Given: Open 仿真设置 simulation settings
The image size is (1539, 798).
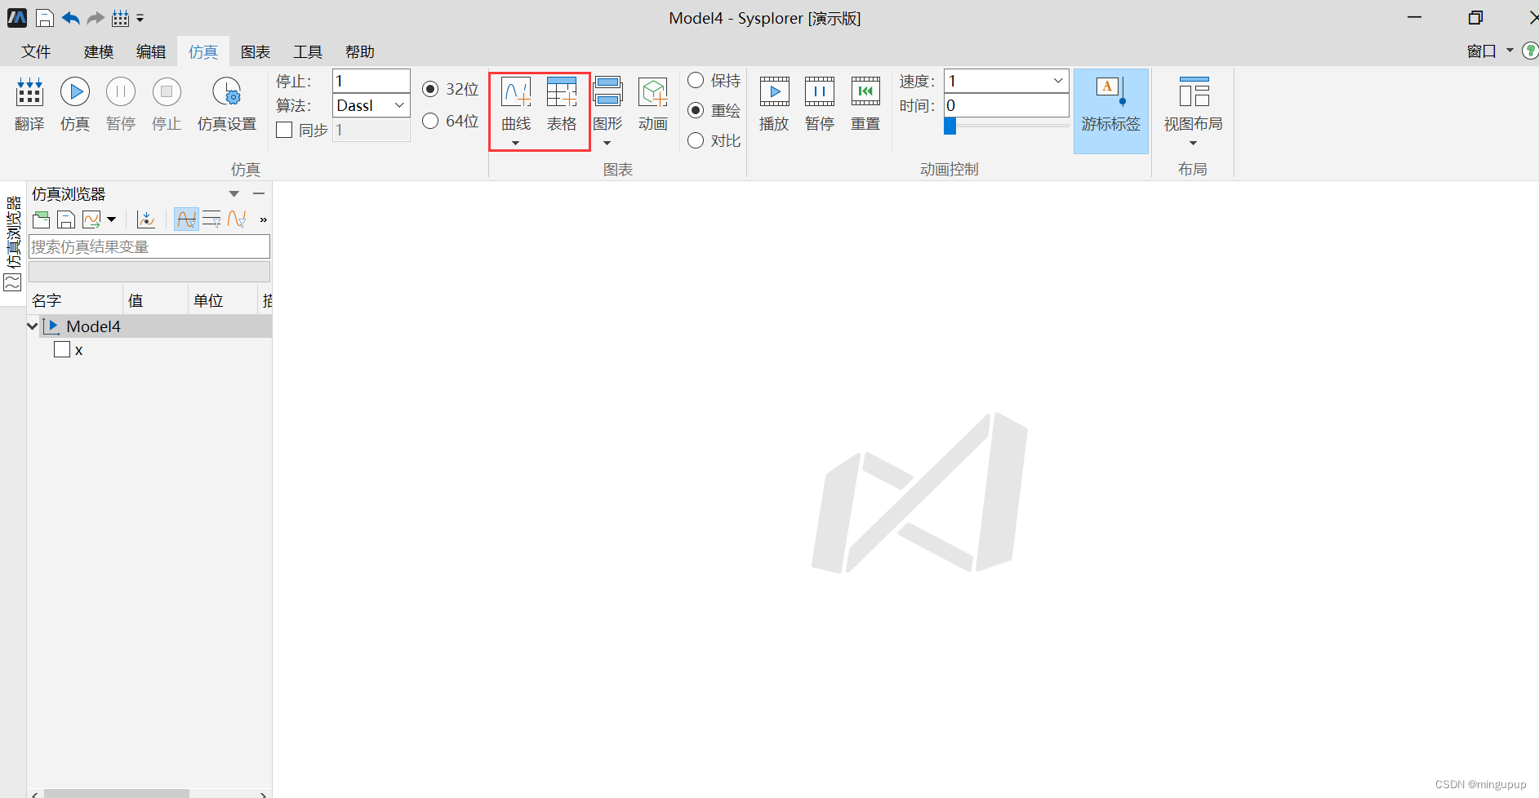Looking at the screenshot, I should [x=226, y=104].
